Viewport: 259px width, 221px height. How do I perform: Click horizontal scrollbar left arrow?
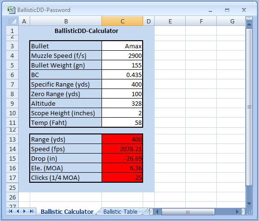(157, 211)
